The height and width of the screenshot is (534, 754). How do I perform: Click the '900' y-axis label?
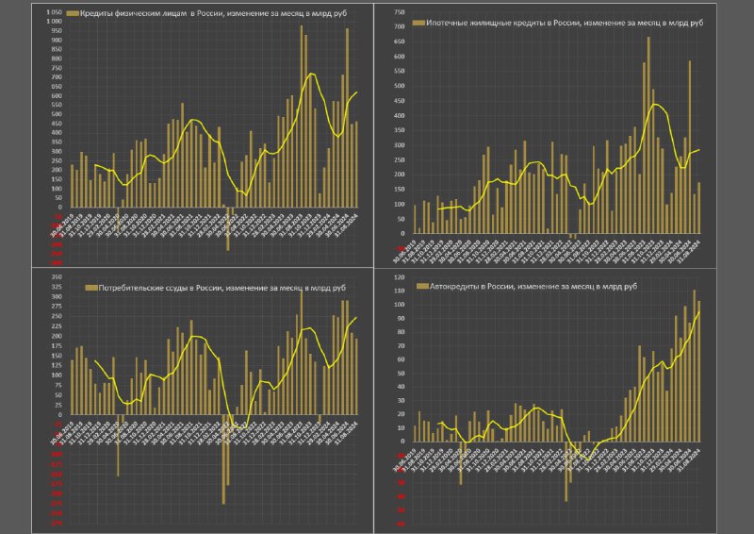pyautogui.click(x=57, y=40)
